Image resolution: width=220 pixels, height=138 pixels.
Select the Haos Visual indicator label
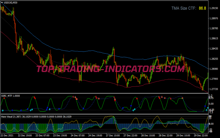point(36,116)
